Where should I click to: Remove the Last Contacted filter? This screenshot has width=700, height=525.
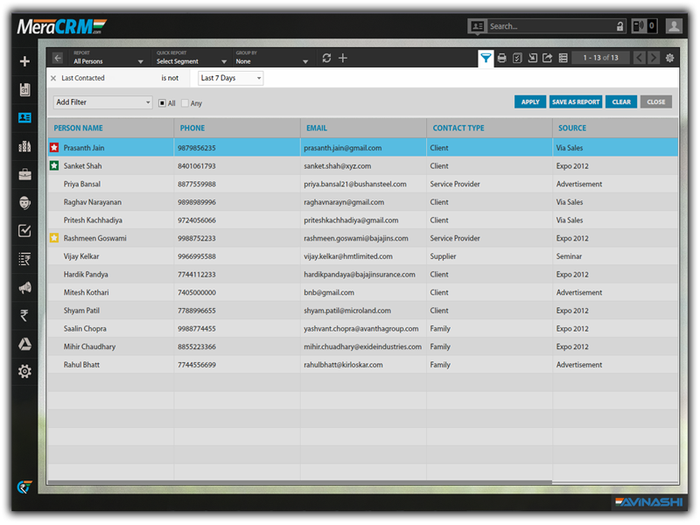click(x=53, y=78)
